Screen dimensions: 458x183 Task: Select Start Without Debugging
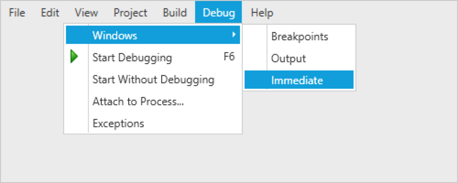[x=153, y=80]
